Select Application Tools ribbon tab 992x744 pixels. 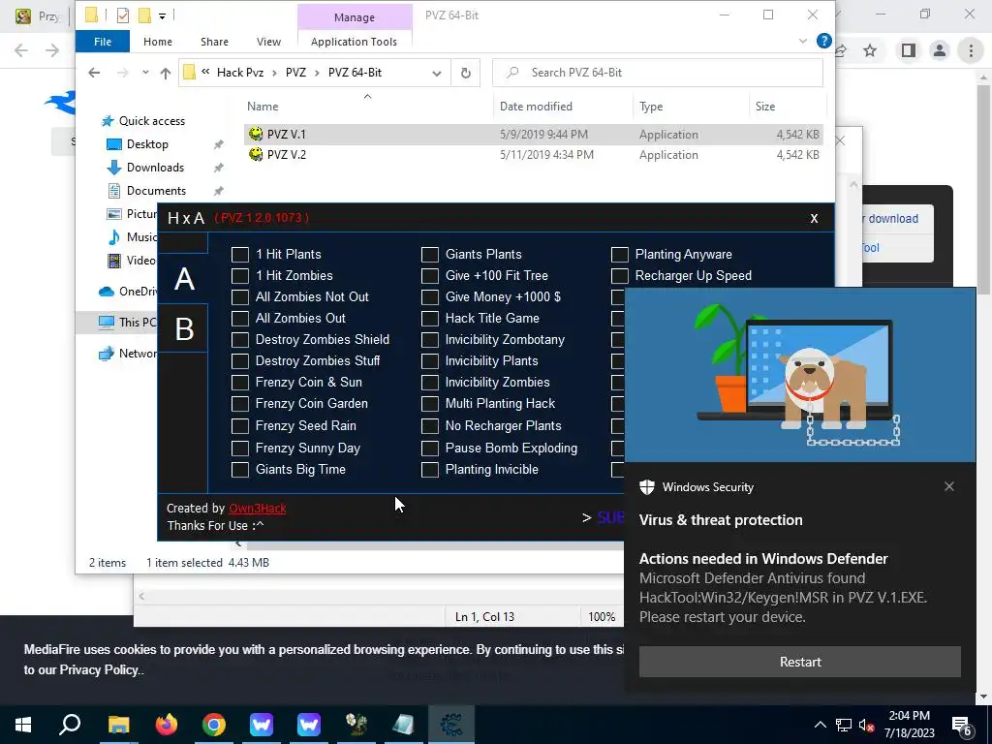[355, 42]
